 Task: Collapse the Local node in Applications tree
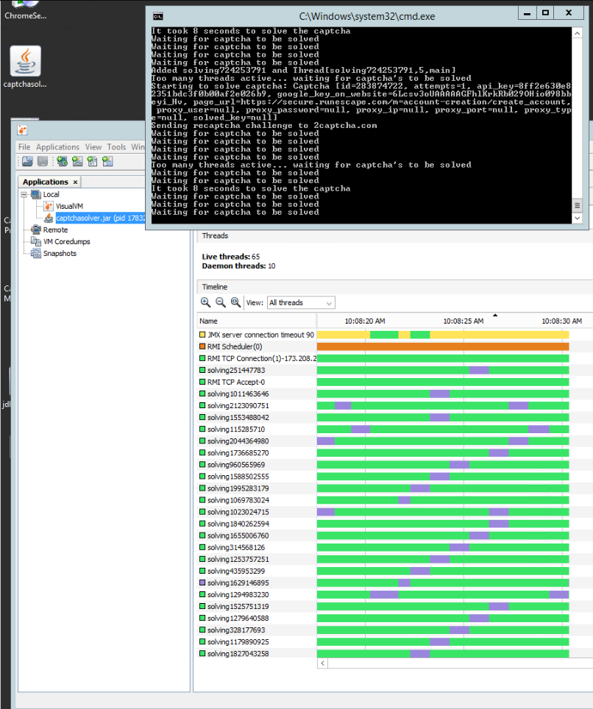(24, 194)
